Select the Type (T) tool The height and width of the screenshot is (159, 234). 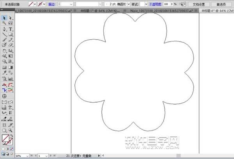coord(11,29)
